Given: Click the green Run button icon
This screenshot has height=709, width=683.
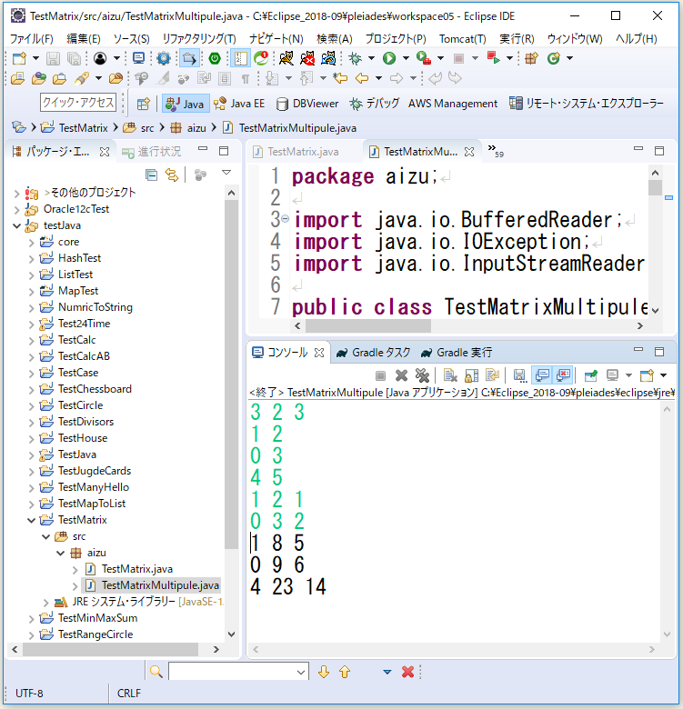Looking at the screenshot, I should tap(389, 58).
